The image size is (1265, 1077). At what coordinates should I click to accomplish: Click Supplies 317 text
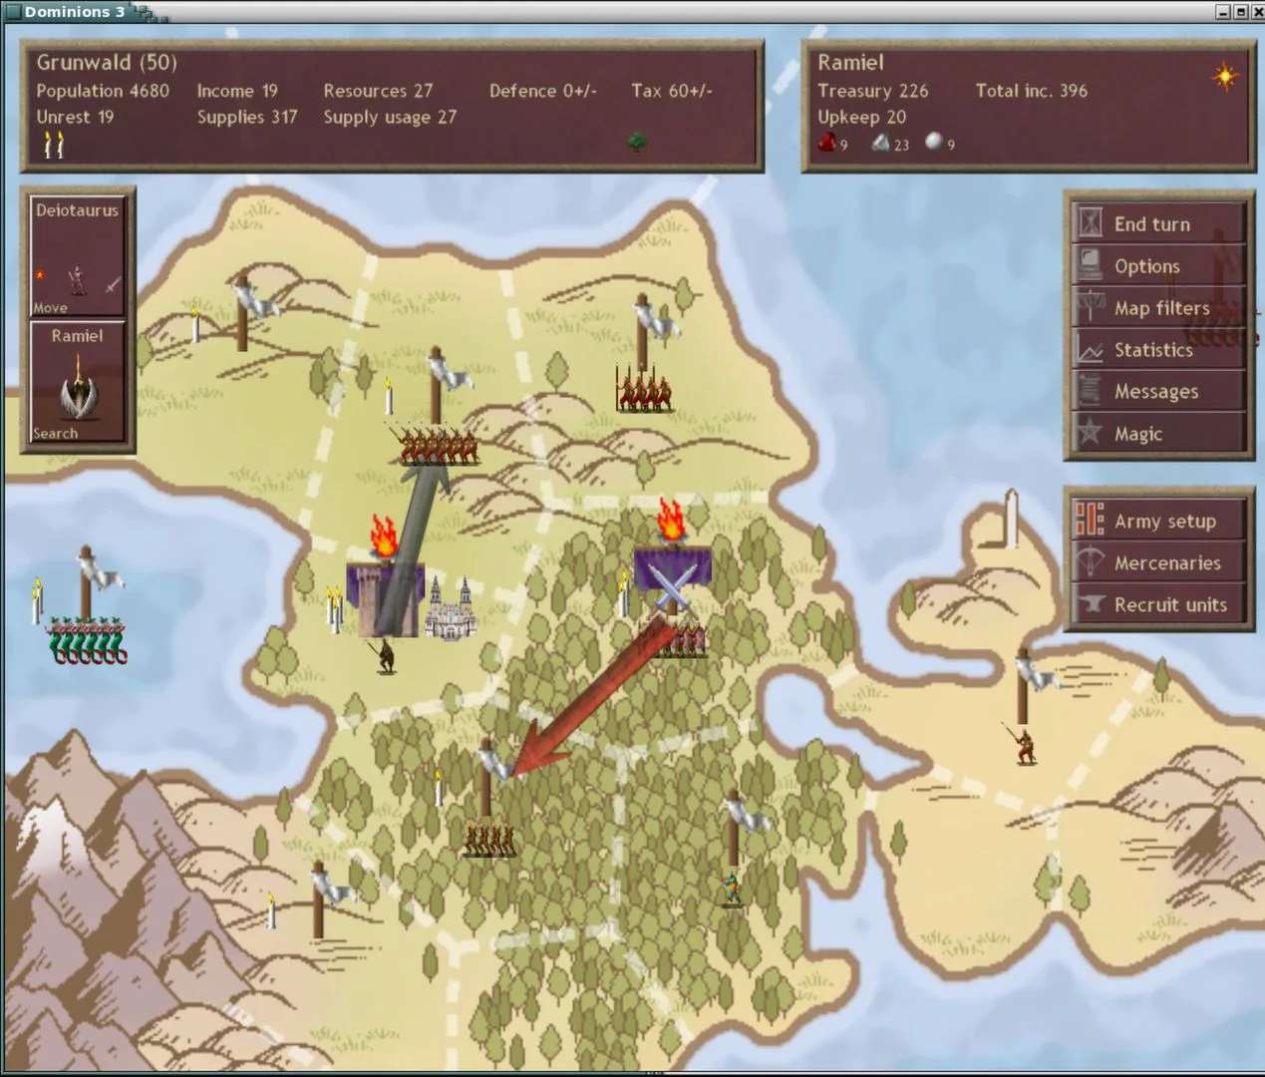tap(247, 117)
